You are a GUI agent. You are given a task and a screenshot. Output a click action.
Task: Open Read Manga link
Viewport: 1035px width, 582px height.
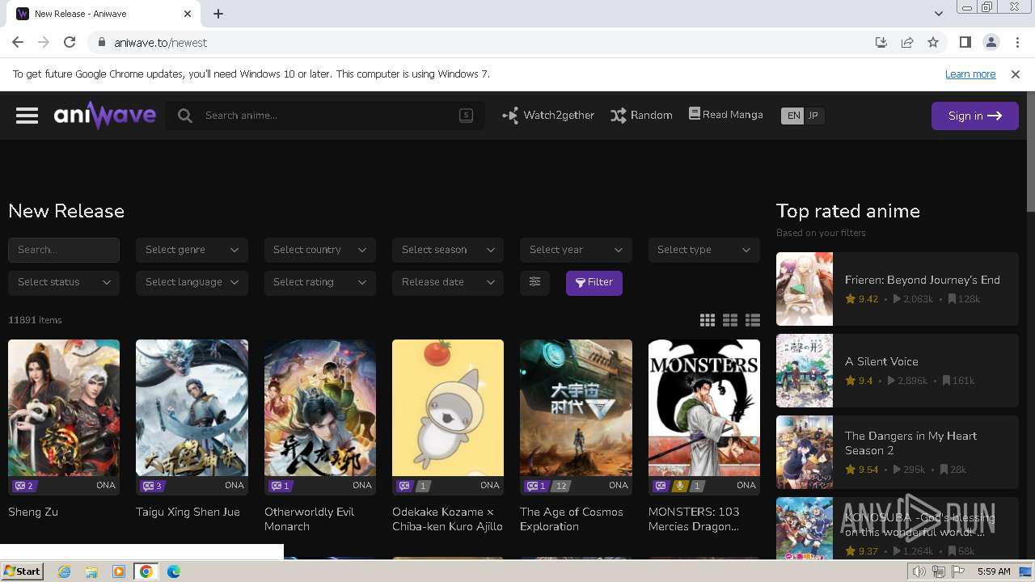pos(725,115)
